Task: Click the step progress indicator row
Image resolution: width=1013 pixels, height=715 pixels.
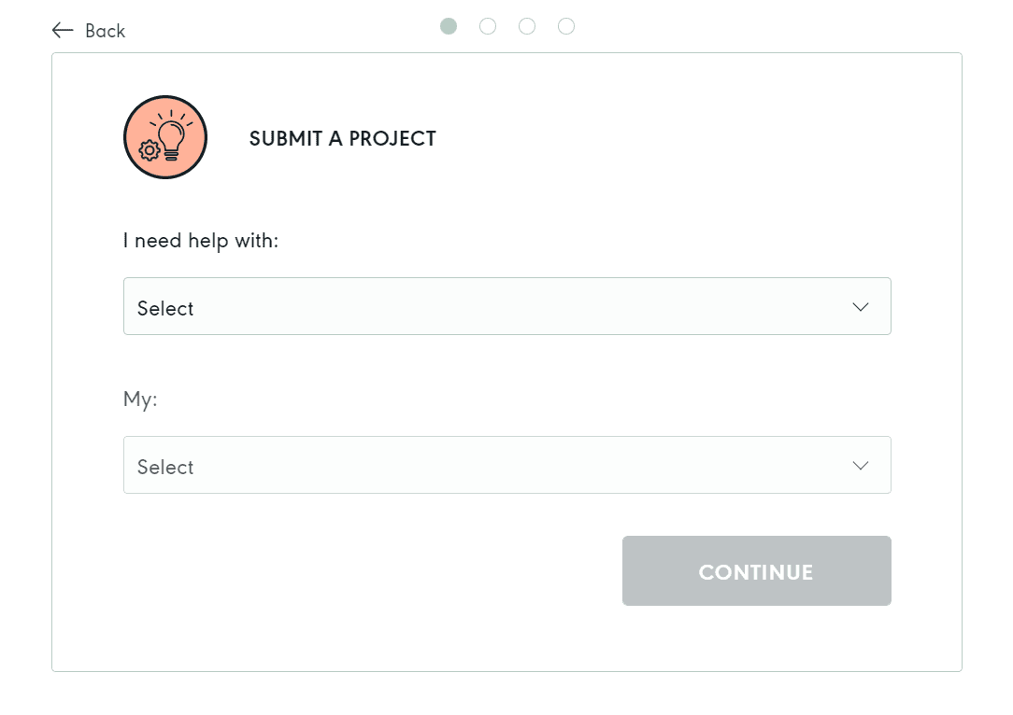Action: [x=507, y=26]
